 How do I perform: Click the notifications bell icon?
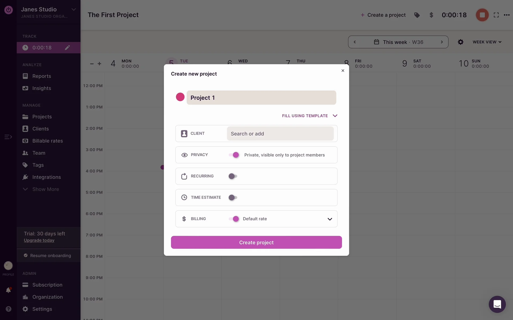pos(8,290)
